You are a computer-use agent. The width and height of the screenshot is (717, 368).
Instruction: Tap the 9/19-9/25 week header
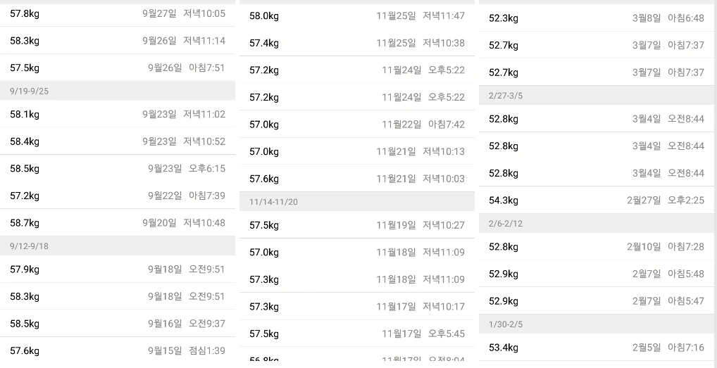[118, 91]
